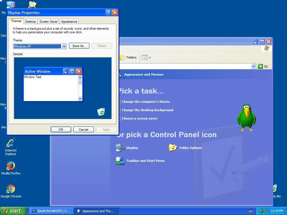The width and height of the screenshot is (287, 215).
Task: Switch to the Appearance tab
Action: (69, 22)
